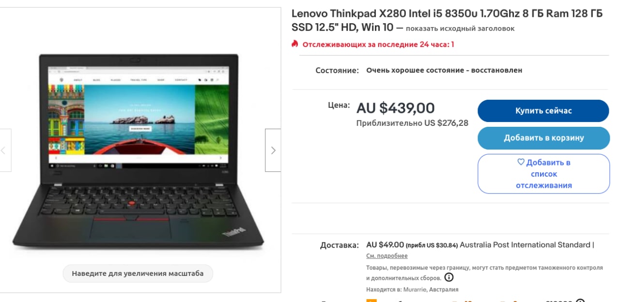Open См. подробнее shipping details link
The height and width of the screenshot is (302, 620).
pyautogui.click(x=387, y=256)
